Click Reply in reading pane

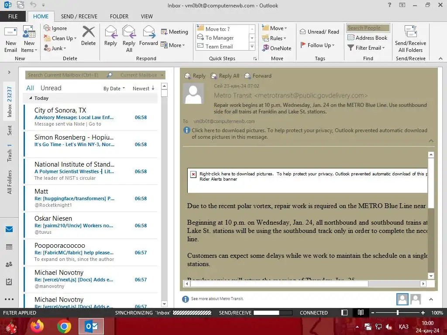click(x=195, y=76)
